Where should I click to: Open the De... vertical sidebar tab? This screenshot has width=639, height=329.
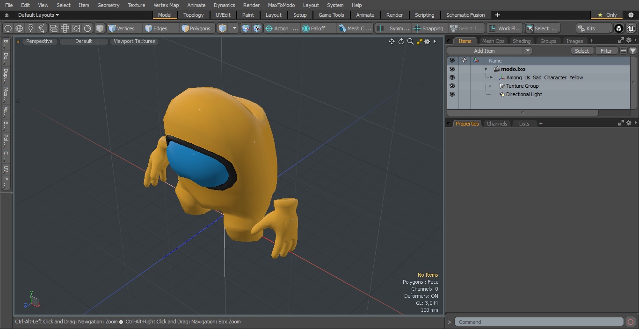click(x=6, y=59)
